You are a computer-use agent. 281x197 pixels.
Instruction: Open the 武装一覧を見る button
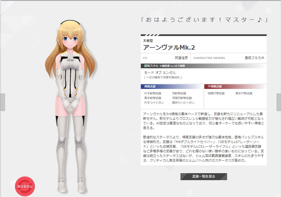click(x=203, y=176)
